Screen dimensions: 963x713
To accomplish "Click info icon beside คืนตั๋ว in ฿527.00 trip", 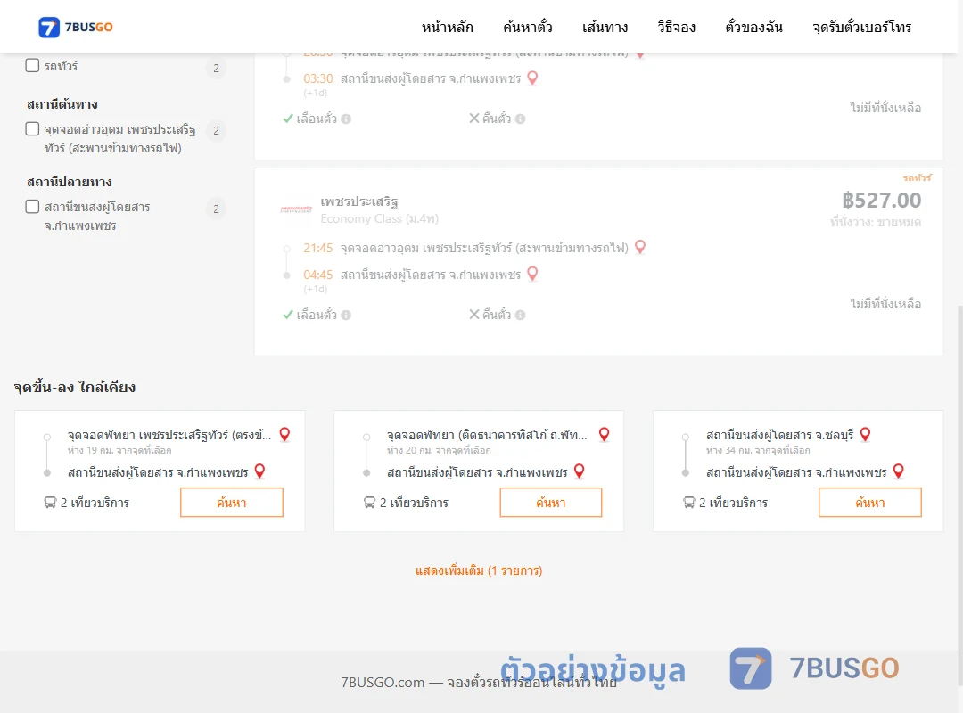I will [520, 315].
